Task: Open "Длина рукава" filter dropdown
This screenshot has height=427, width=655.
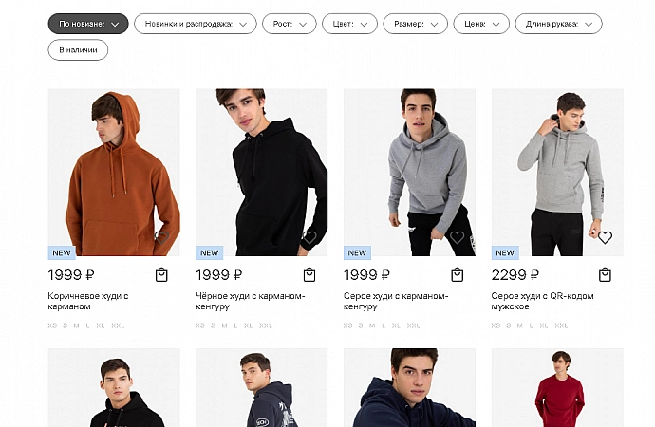Action: pyautogui.click(x=558, y=24)
